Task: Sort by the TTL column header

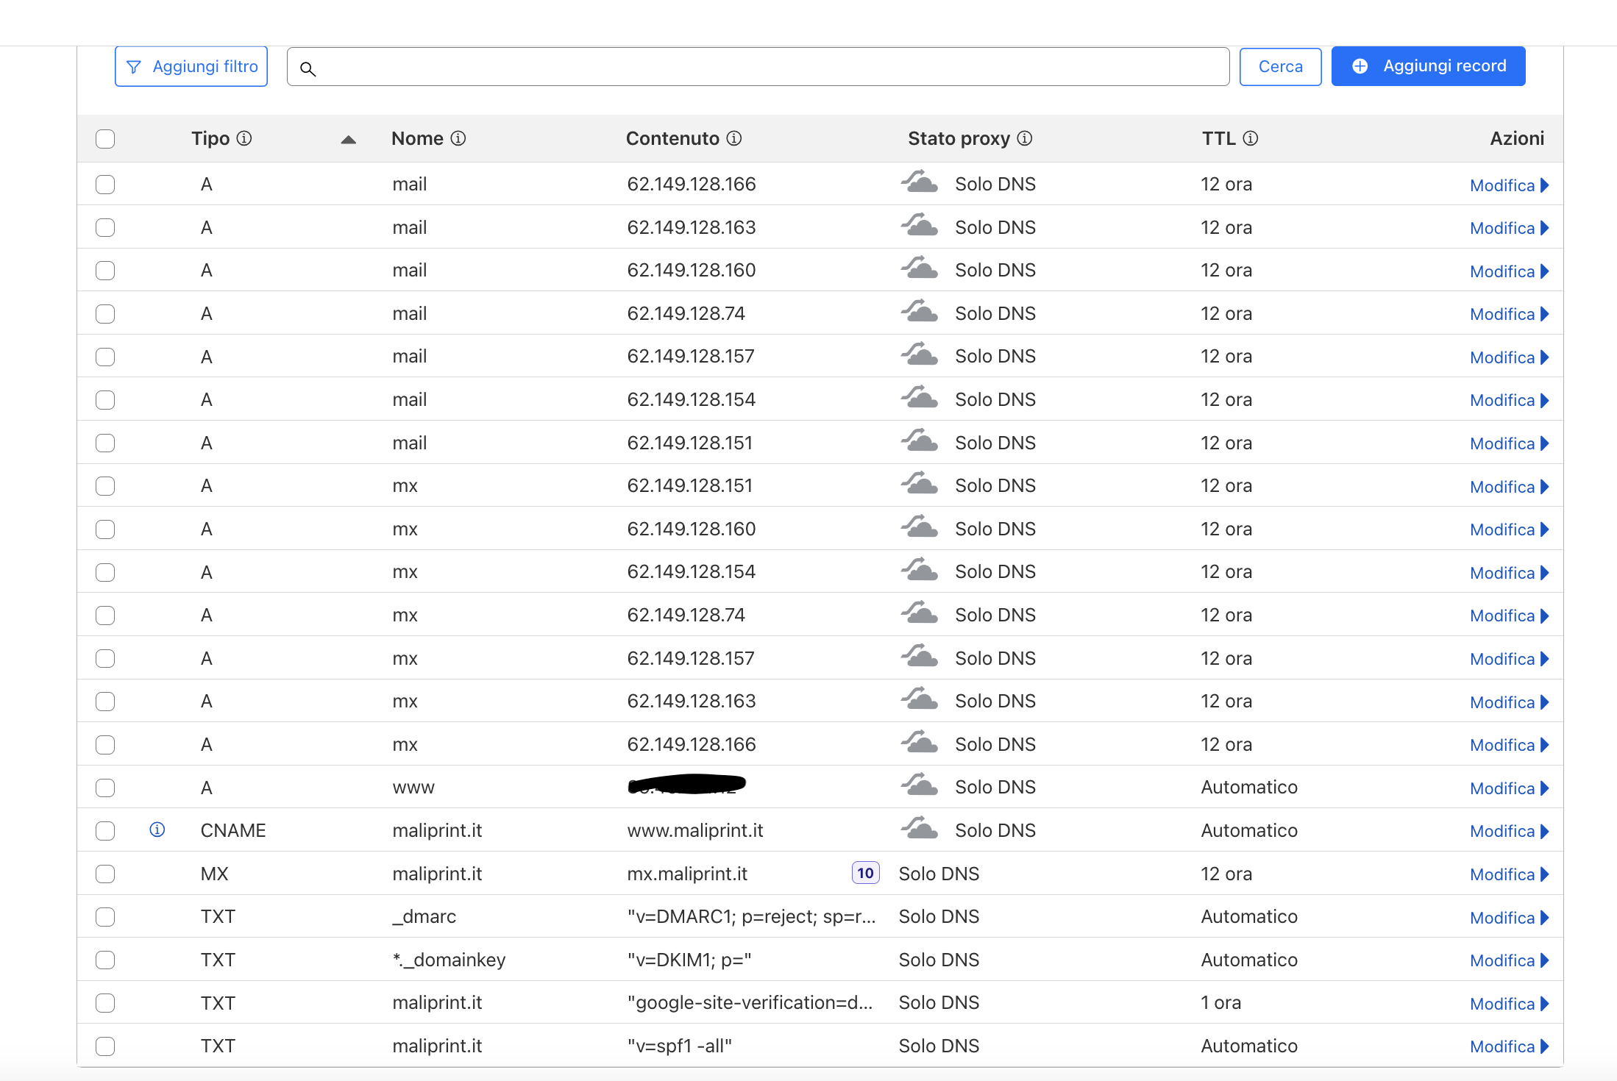Action: coord(1218,138)
